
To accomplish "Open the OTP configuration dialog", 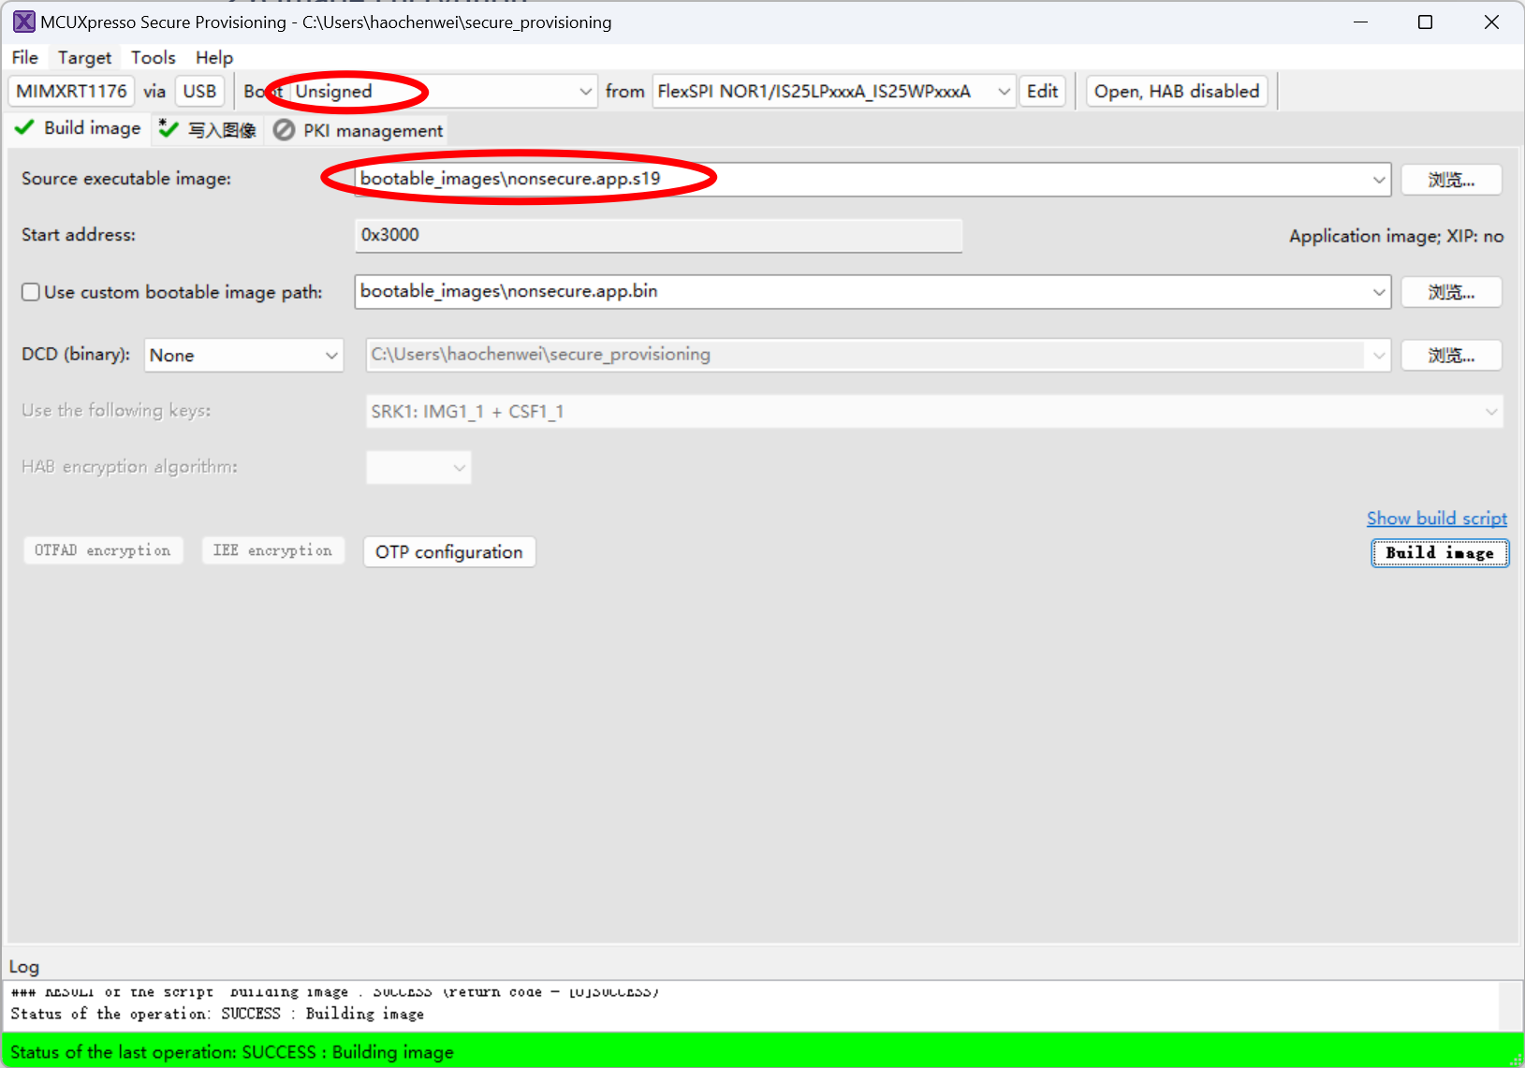I will pyautogui.click(x=449, y=552).
